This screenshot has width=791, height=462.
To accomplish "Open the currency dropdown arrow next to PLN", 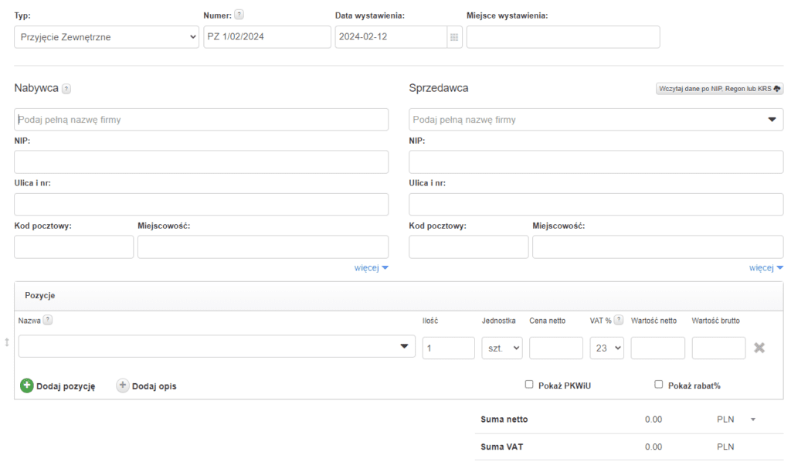I will tap(753, 420).
